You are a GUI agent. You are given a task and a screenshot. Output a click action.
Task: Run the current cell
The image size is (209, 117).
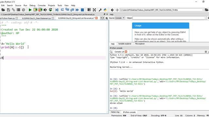(35, 10)
